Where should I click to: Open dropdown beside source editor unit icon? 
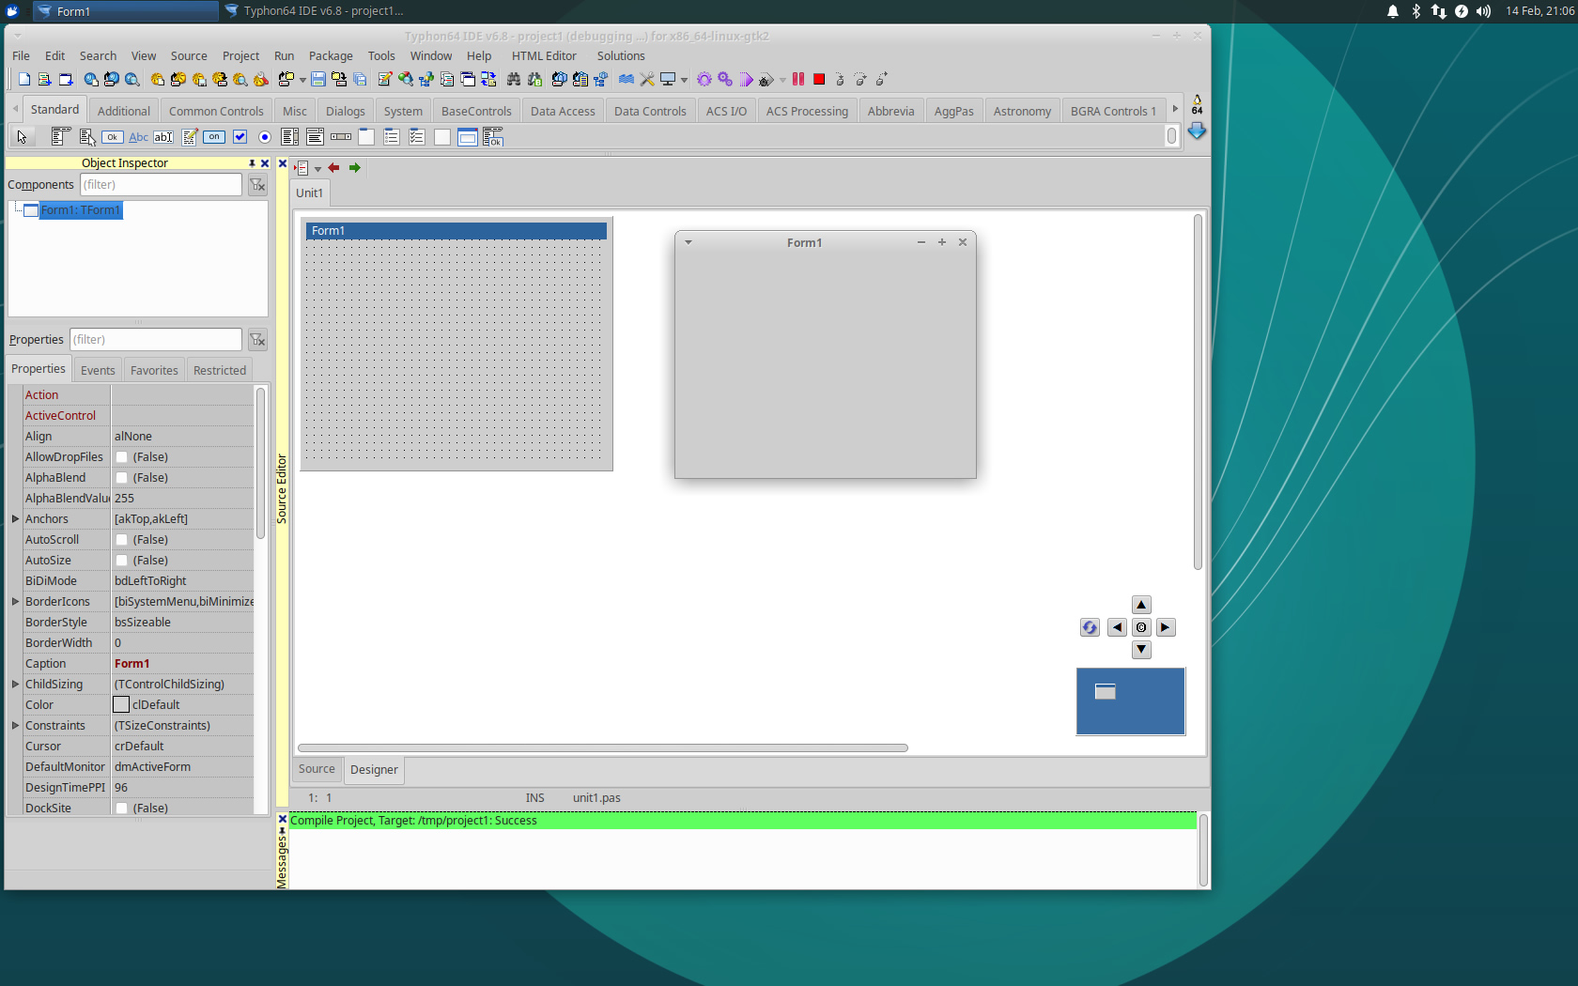point(317,169)
